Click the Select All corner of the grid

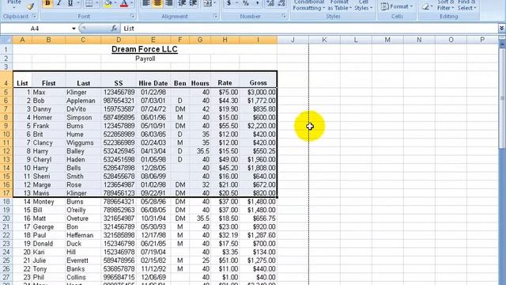[x=6, y=40]
